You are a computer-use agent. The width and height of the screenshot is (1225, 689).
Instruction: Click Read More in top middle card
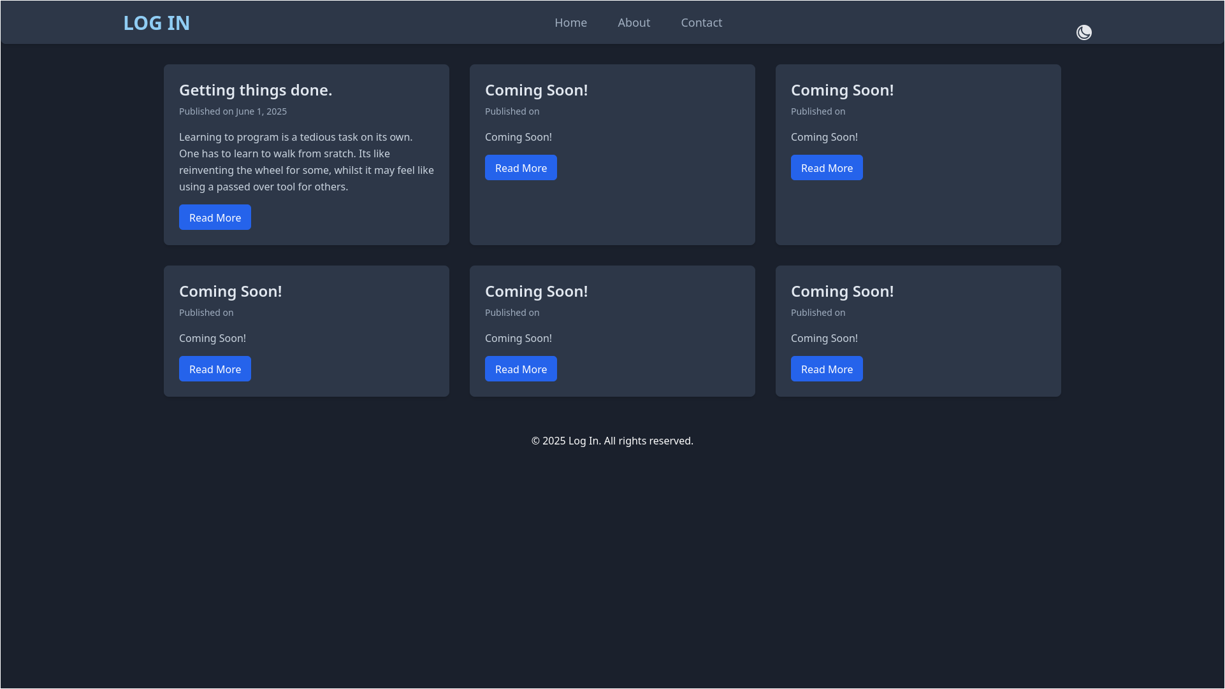point(521,168)
